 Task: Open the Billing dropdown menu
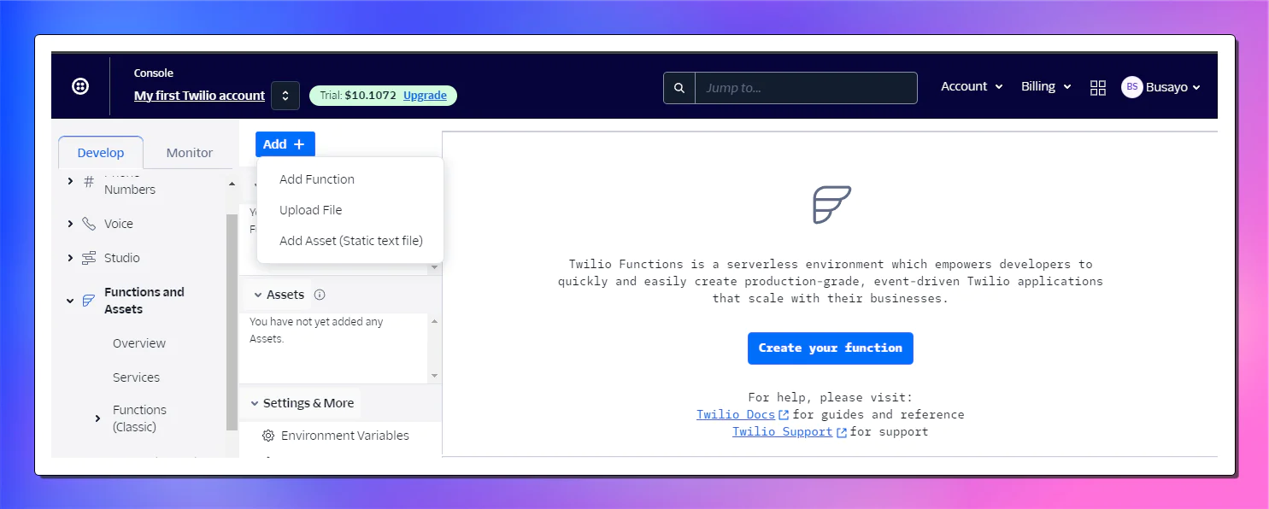pyautogui.click(x=1046, y=86)
